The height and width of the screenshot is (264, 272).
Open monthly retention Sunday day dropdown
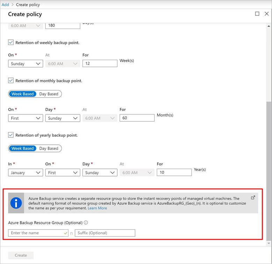pos(63,118)
